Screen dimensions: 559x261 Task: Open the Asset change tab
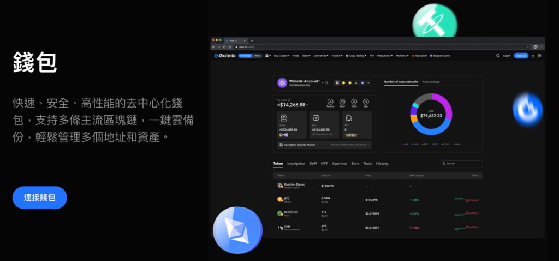click(431, 82)
